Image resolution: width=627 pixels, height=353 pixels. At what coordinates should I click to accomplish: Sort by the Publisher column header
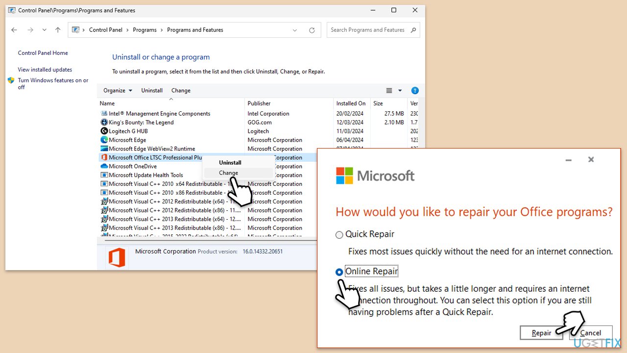pyautogui.click(x=259, y=103)
